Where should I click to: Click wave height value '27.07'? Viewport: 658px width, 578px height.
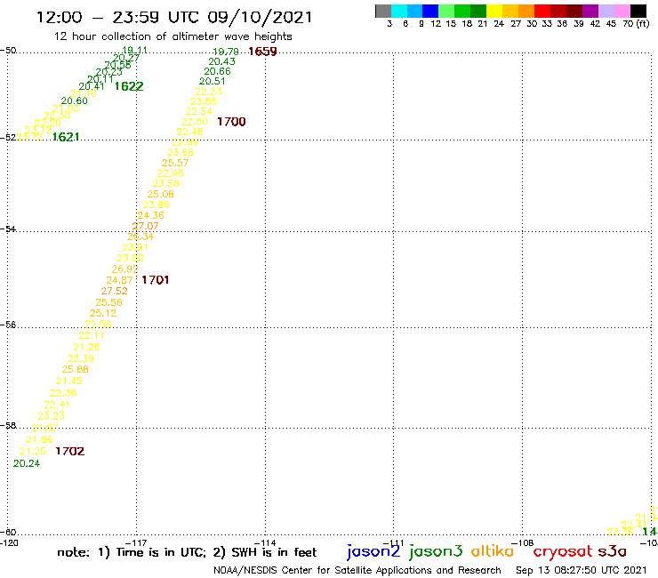(x=145, y=226)
